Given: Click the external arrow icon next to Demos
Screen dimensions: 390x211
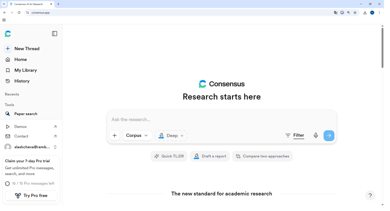Looking at the screenshot, I should pos(55,127).
